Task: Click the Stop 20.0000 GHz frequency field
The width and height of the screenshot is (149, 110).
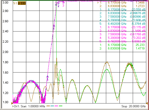Action: coord(133,106)
